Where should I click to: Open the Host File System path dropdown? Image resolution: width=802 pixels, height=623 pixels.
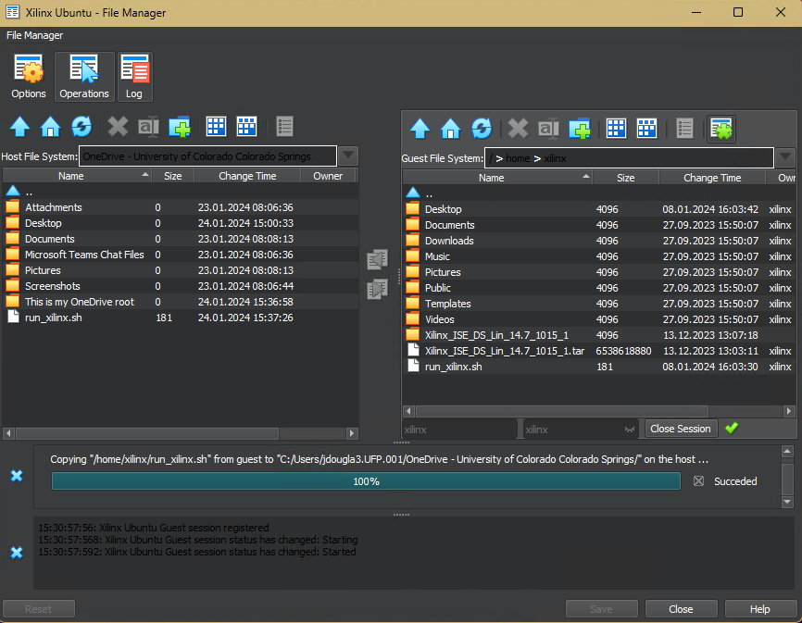(x=348, y=156)
